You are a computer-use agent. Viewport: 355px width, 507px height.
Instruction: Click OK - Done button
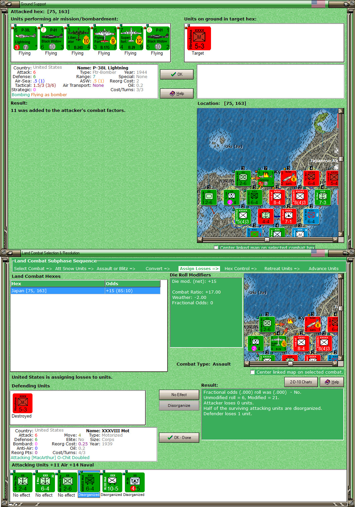pyautogui.click(x=179, y=438)
